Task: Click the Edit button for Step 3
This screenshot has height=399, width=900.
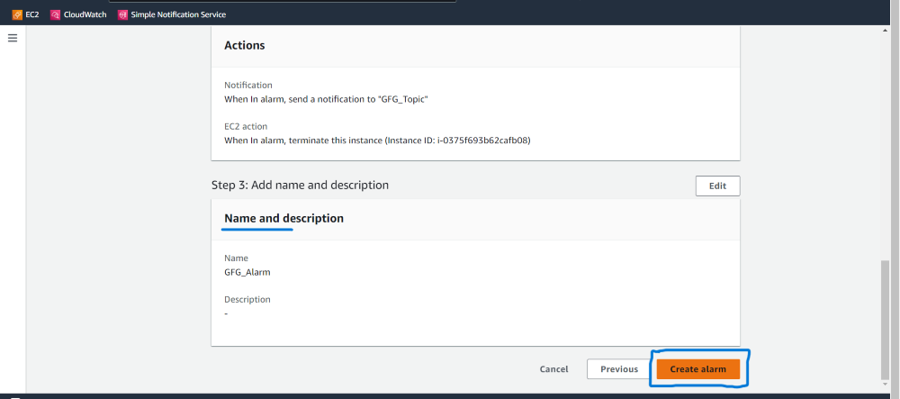Action: (717, 186)
